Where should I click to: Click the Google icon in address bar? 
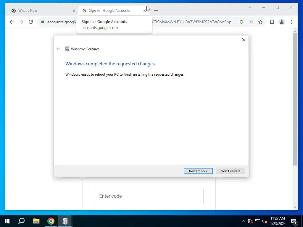(241, 22)
